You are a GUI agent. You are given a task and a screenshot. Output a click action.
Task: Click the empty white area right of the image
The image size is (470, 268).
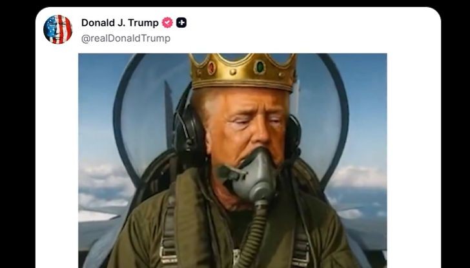pyautogui.click(x=414, y=160)
